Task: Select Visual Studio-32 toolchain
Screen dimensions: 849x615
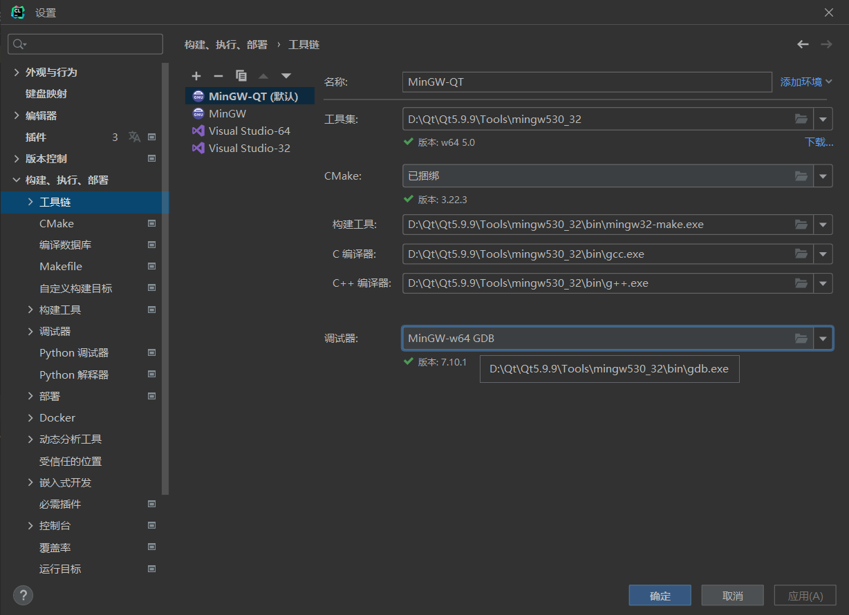Action: click(x=250, y=148)
